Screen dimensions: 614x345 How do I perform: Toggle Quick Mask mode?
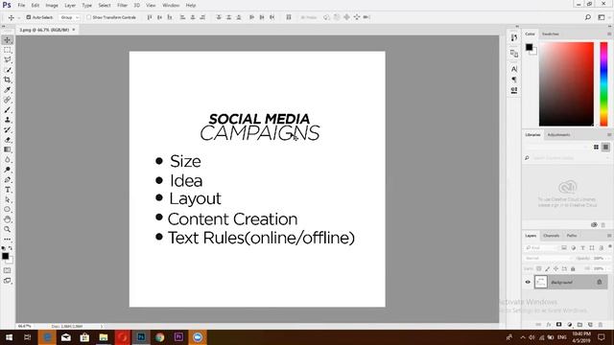coord(8,270)
